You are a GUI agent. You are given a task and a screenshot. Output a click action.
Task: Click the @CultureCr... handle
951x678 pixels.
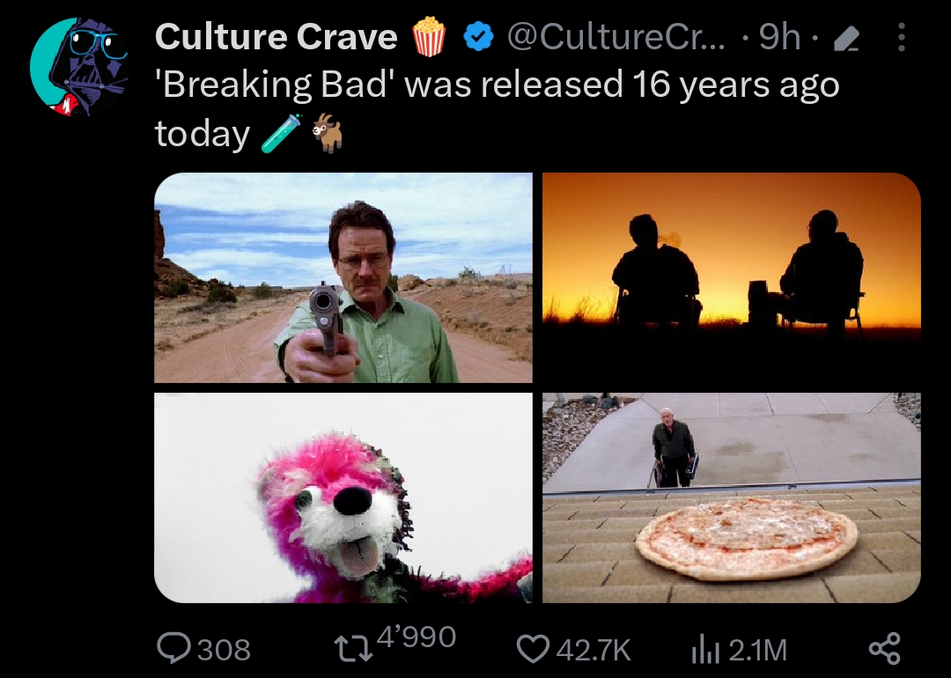click(618, 37)
